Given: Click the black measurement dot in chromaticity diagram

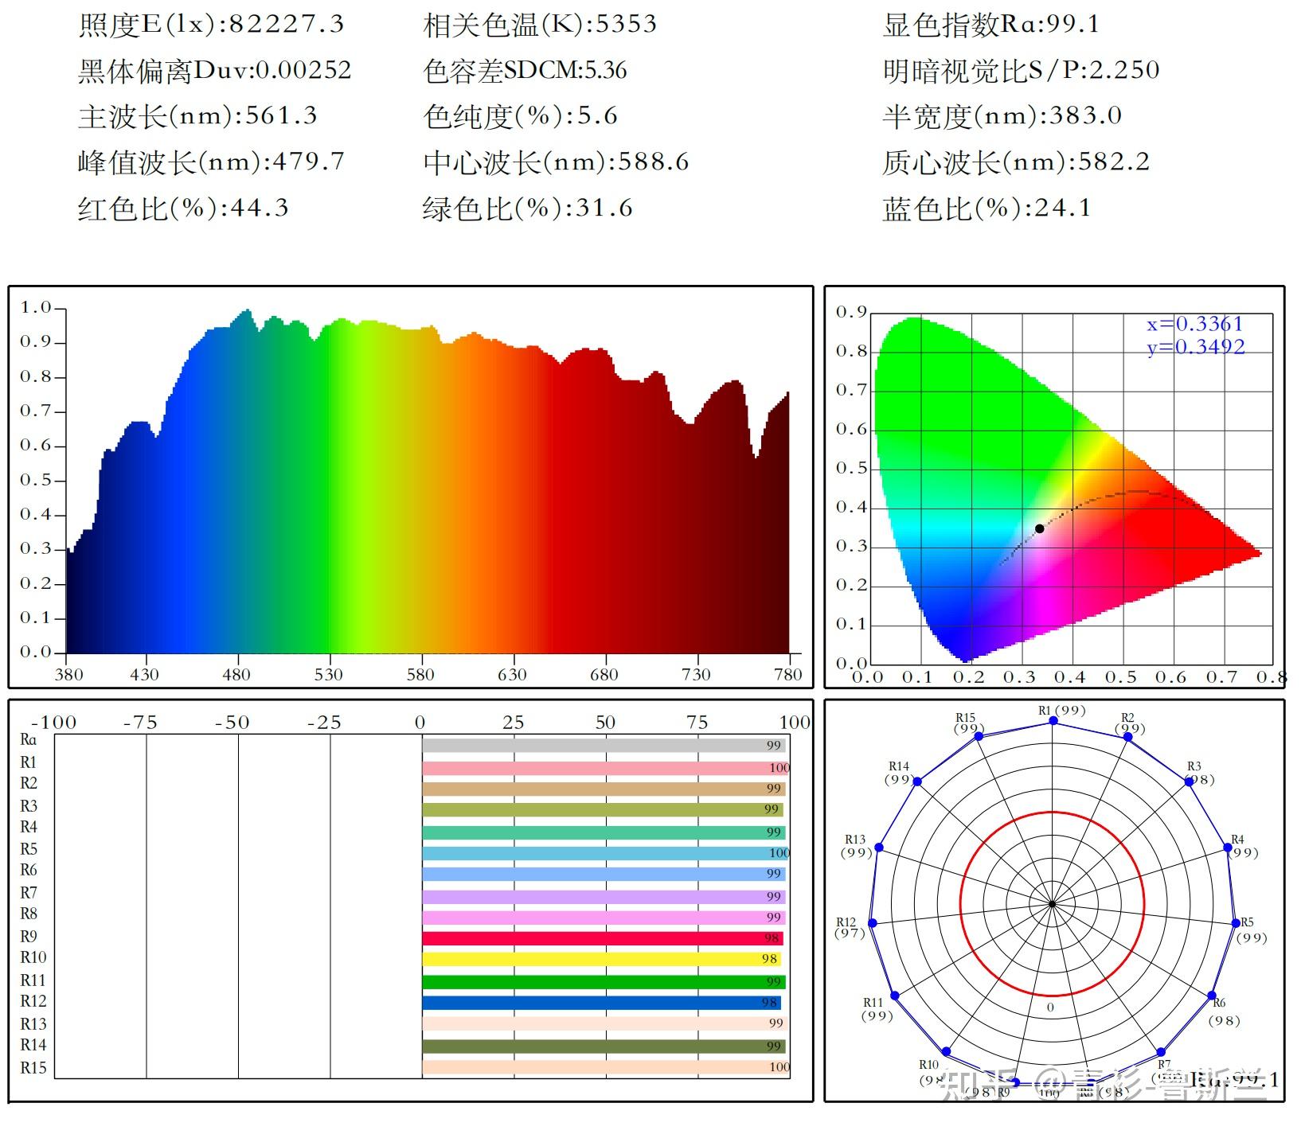Looking at the screenshot, I should click(x=1039, y=528).
